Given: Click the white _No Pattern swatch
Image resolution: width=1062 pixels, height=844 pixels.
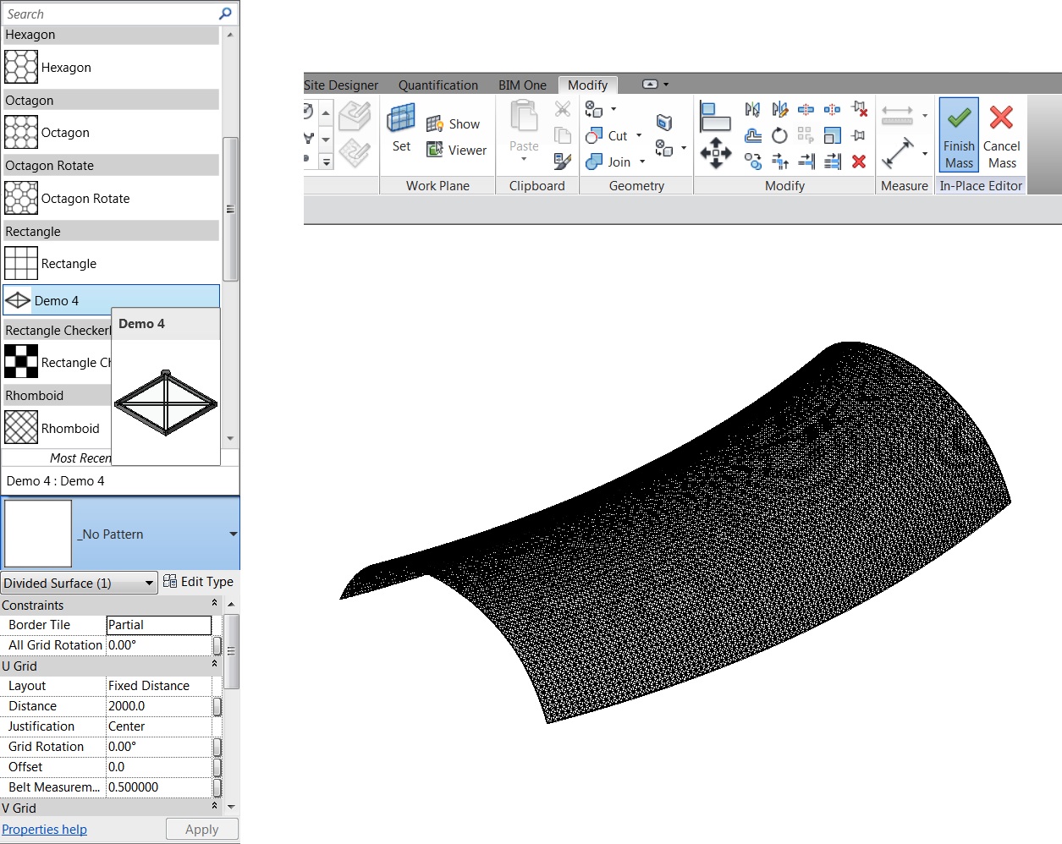Looking at the screenshot, I should click(38, 533).
